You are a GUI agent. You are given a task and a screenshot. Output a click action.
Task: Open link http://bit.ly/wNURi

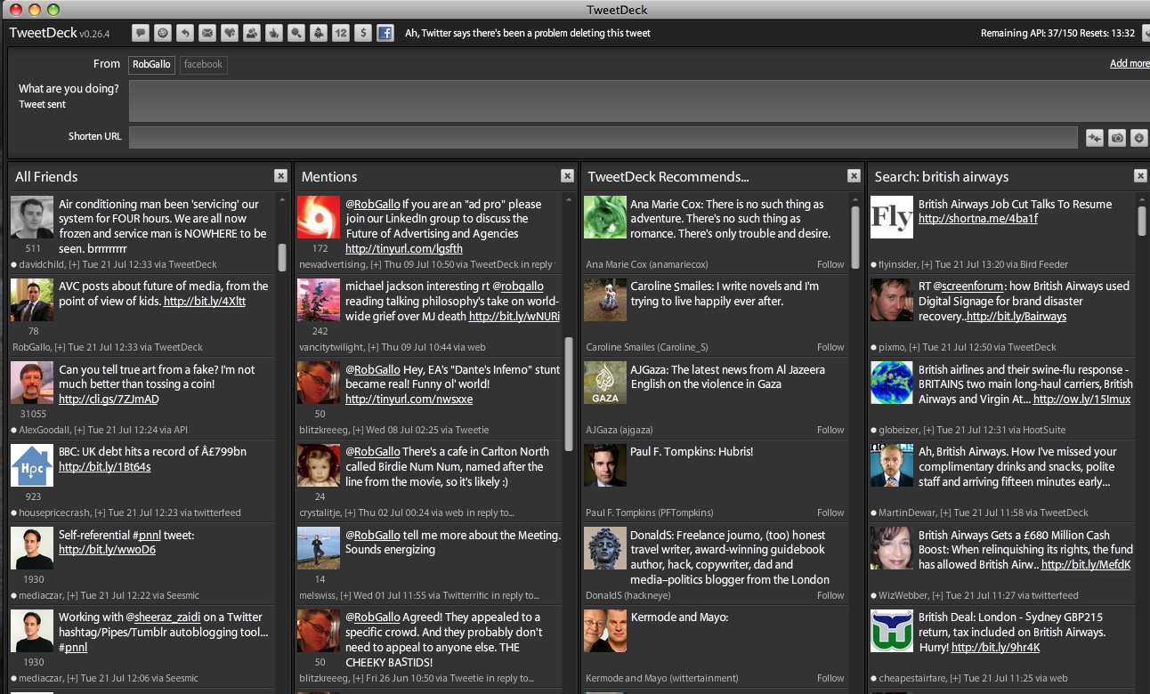514,317
